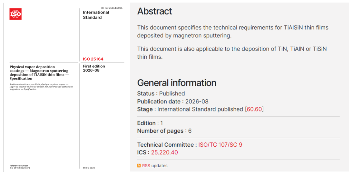The height and width of the screenshot is (175, 352).
Task: Open Technical Committee ISO/TC 107/SC 9 link
Action: click(220, 145)
